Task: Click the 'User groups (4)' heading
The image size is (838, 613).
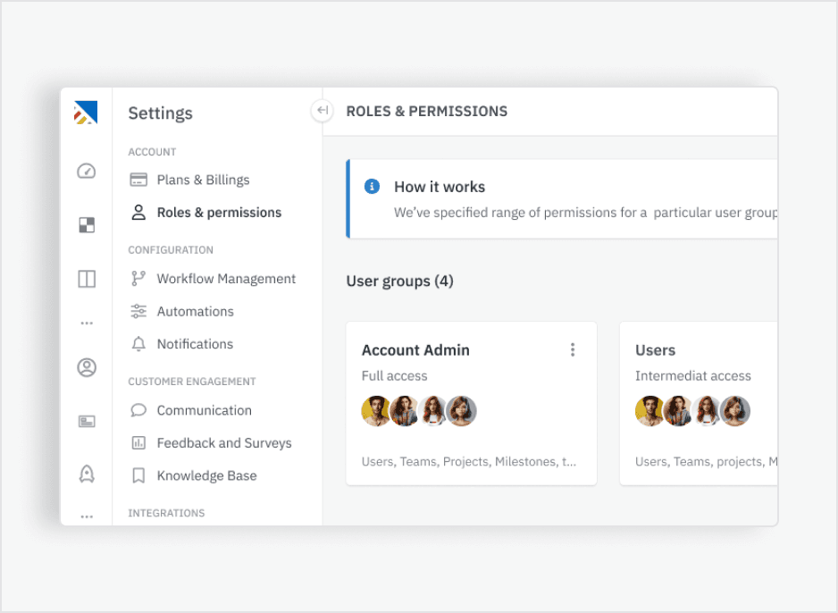Action: tap(399, 281)
